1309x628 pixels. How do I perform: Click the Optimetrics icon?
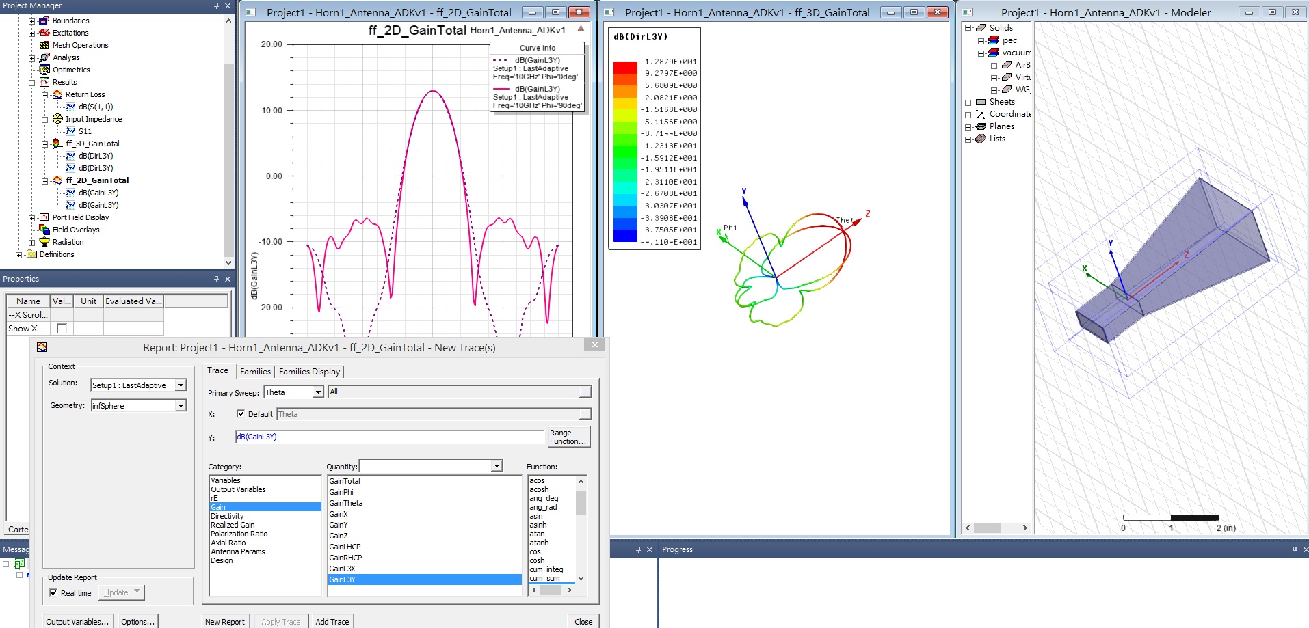pos(44,70)
